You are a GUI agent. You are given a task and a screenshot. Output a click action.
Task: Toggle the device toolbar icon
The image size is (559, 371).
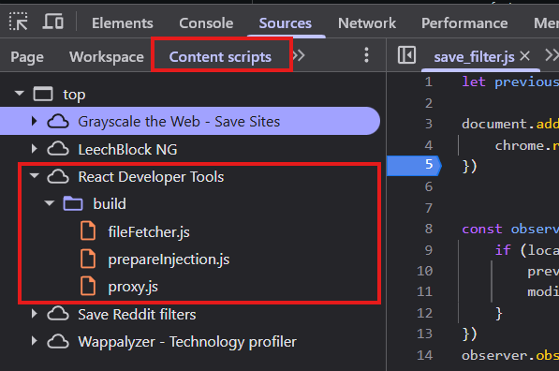(52, 22)
